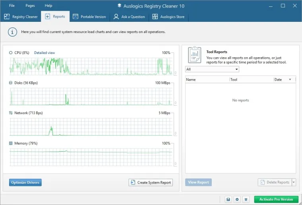This screenshot has height=205, width=302.
Task: Click the Tool Reports heading
Action: click(217, 52)
